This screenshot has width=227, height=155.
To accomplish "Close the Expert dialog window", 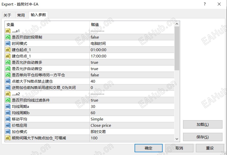I will pos(219,4).
